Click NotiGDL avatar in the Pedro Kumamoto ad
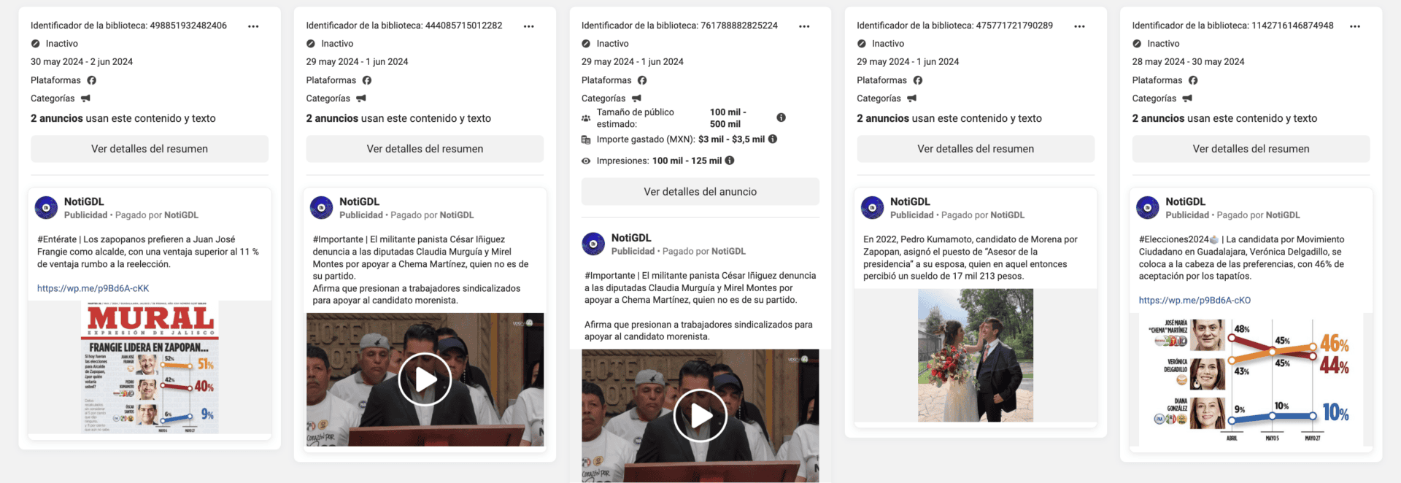Viewport: 1401px width, 483px height. (872, 208)
